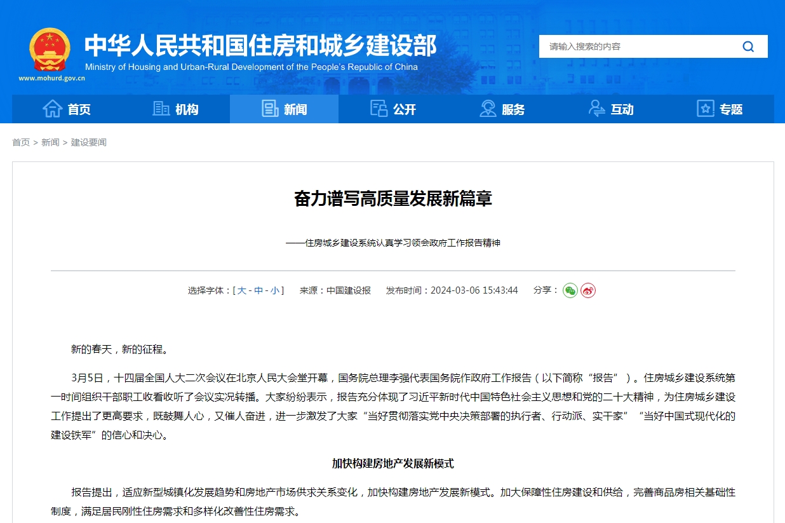Viewport: 785px width, 523px height.
Task: Click the star icon beside 专题
Action: [x=705, y=109]
